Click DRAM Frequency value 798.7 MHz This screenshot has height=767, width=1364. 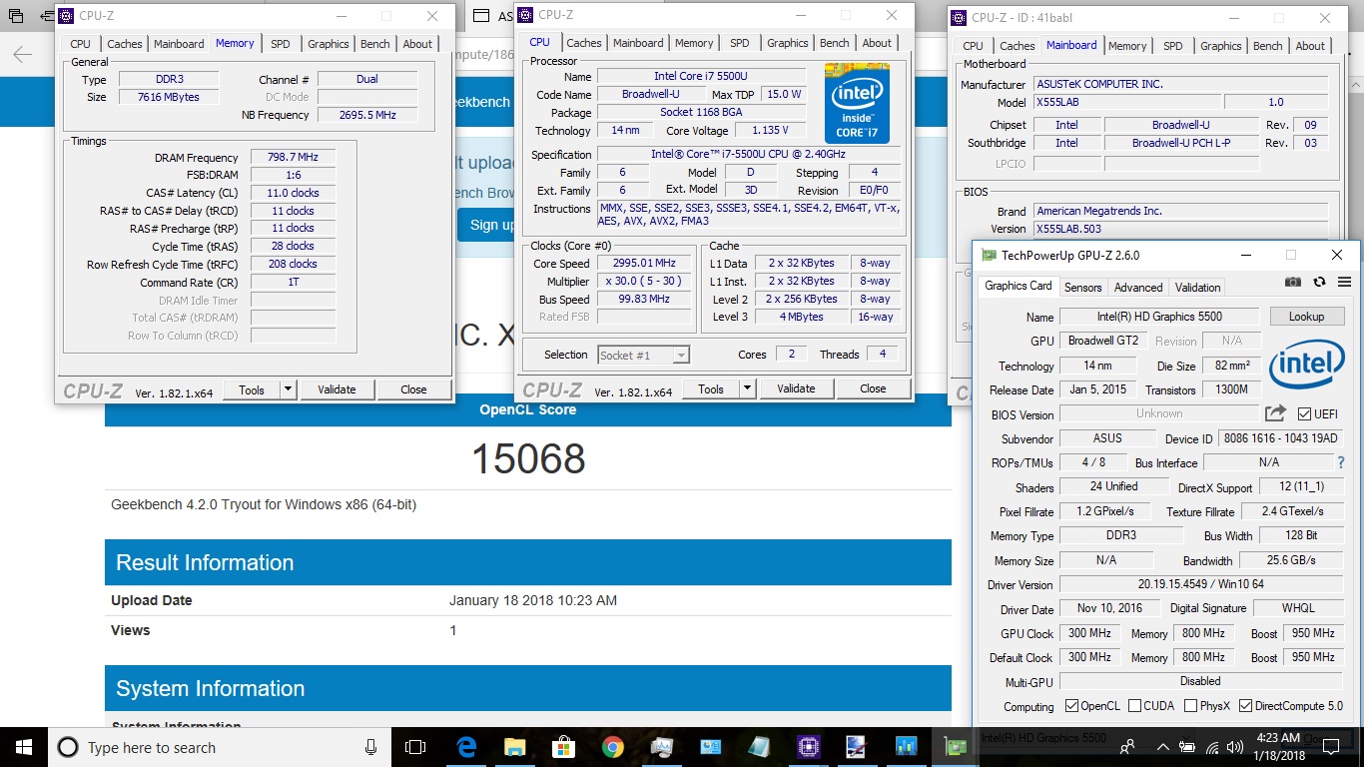tap(293, 158)
